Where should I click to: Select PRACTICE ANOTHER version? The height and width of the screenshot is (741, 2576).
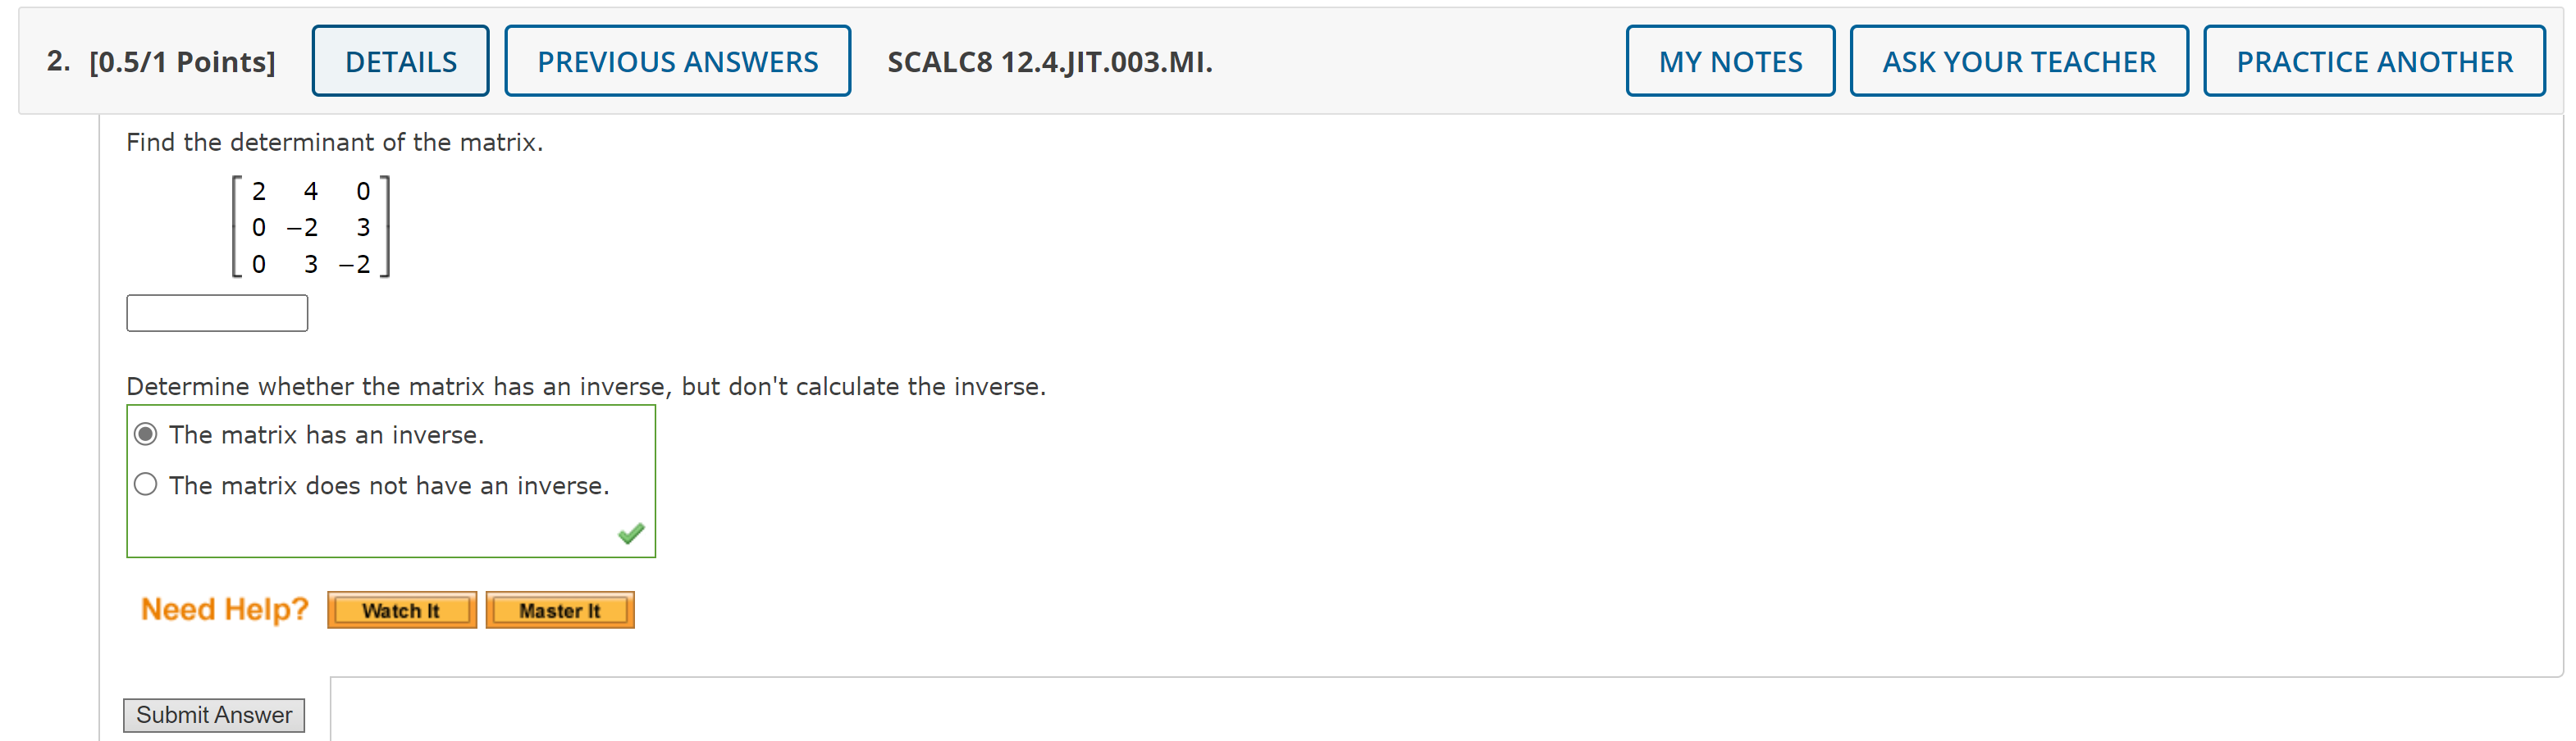pos(2374,61)
